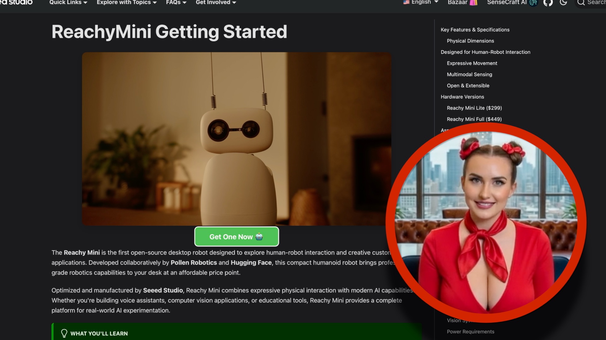This screenshot has width=606, height=340.
Task: Click the lightbulb icon beside WHAT YOU'LL LEARN
Action: tap(64, 333)
